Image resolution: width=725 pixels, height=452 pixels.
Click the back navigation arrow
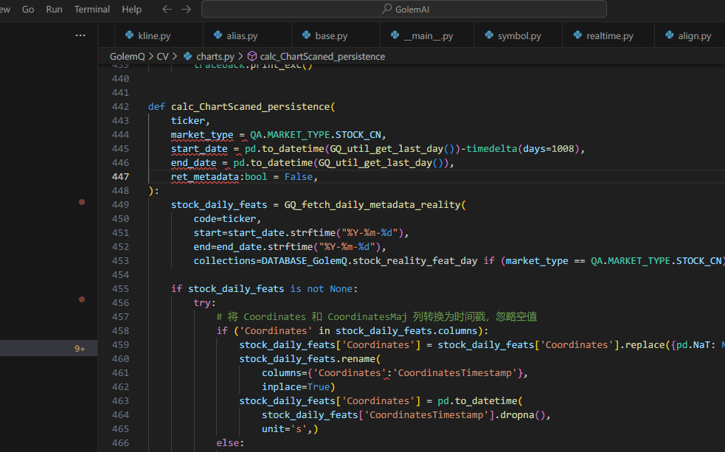click(x=167, y=10)
